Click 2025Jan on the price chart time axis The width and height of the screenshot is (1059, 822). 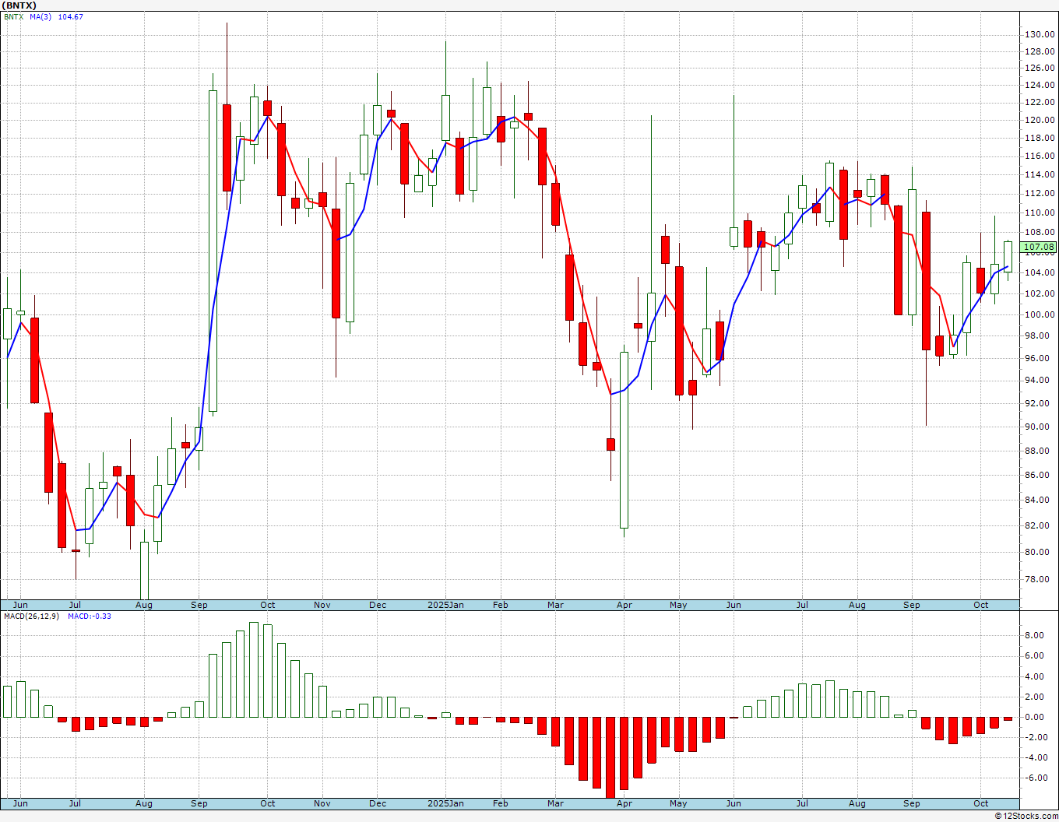[446, 605]
